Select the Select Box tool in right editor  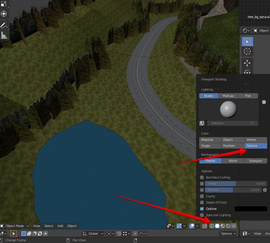click(247, 42)
